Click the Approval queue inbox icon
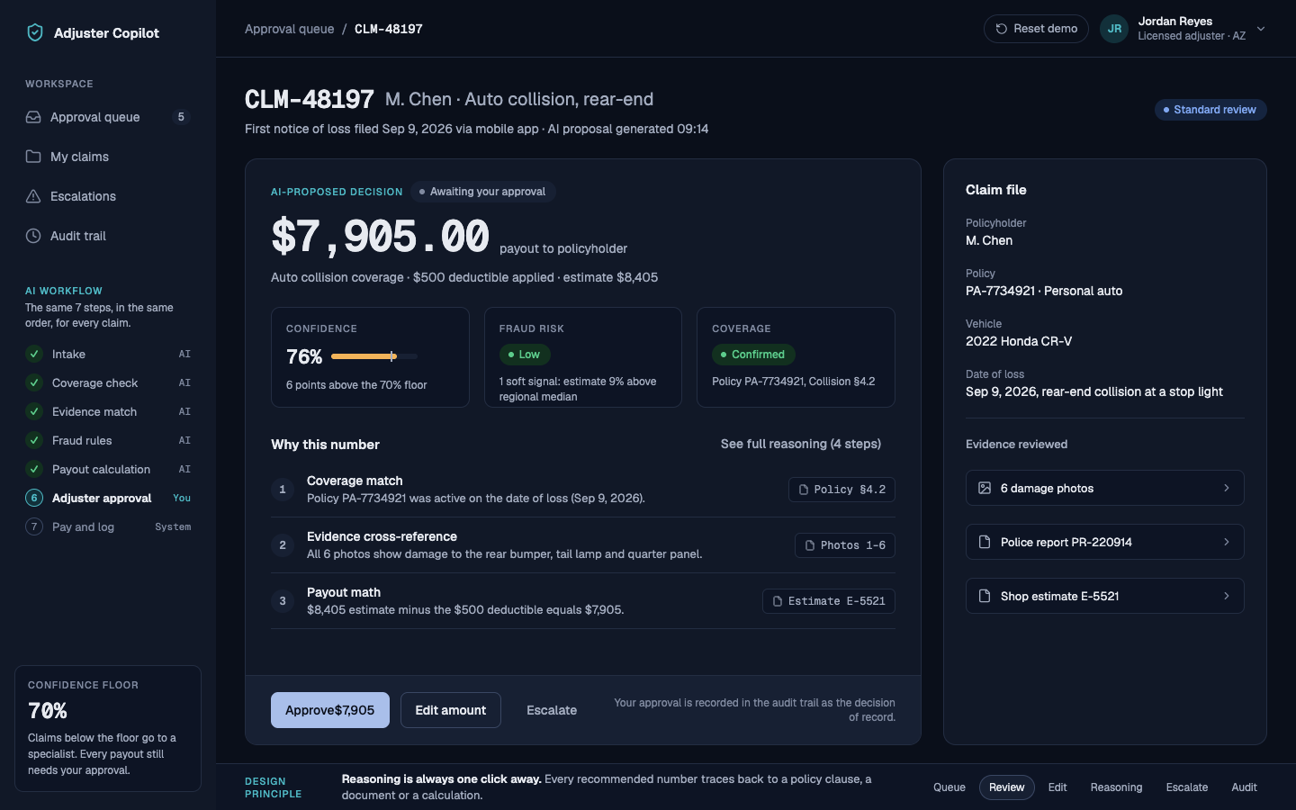1296x810 pixels. (x=33, y=117)
